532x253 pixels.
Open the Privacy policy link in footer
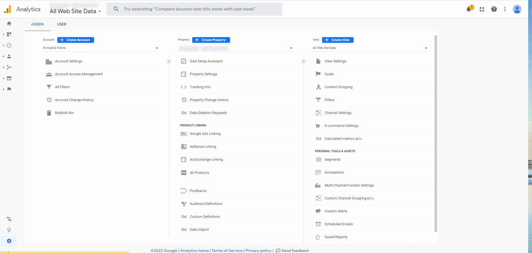click(x=258, y=250)
